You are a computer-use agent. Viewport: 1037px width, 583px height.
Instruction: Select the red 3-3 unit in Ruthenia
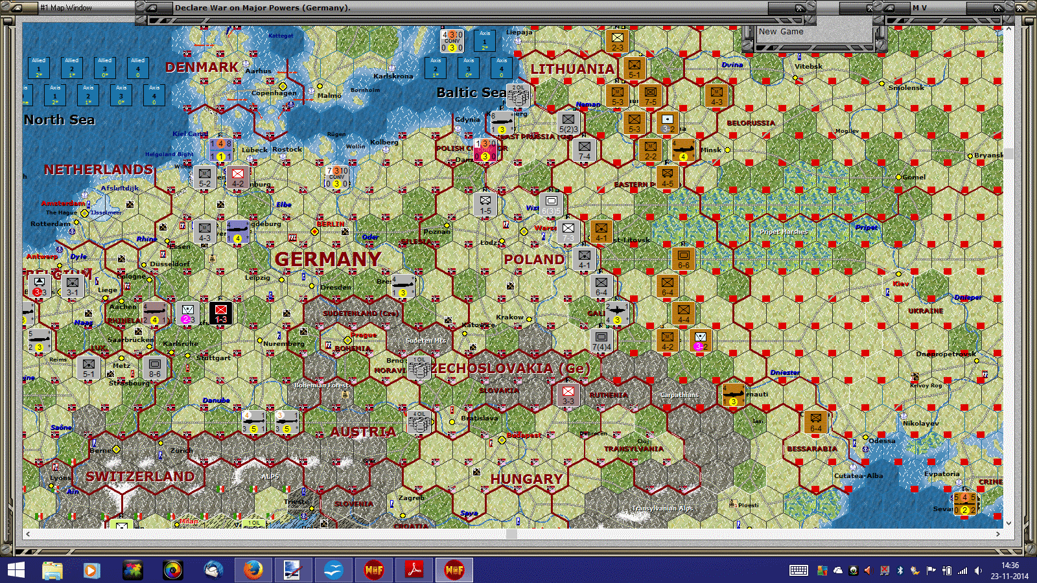tap(568, 394)
